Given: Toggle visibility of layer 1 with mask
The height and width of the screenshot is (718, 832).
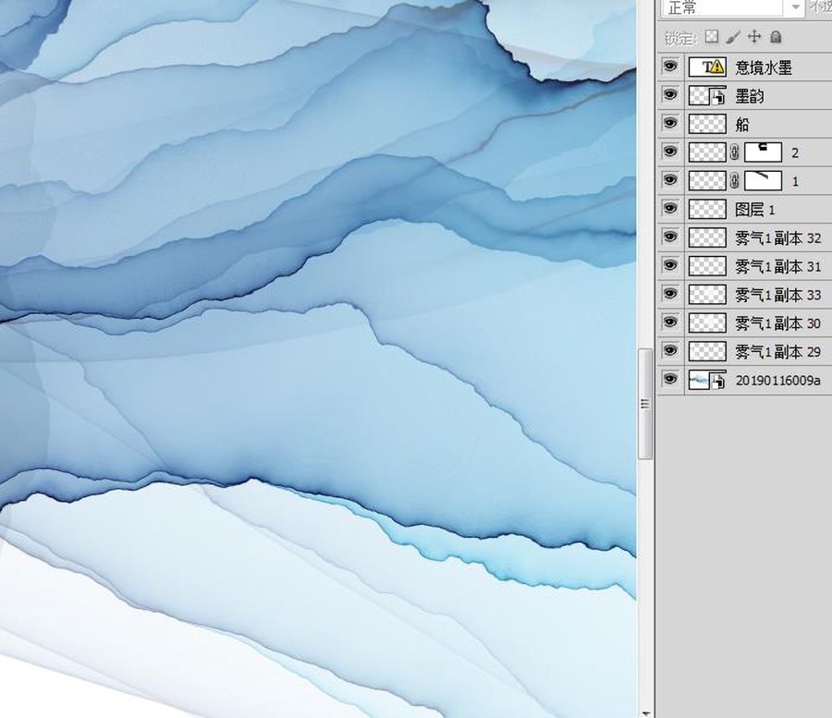Looking at the screenshot, I should tap(670, 180).
